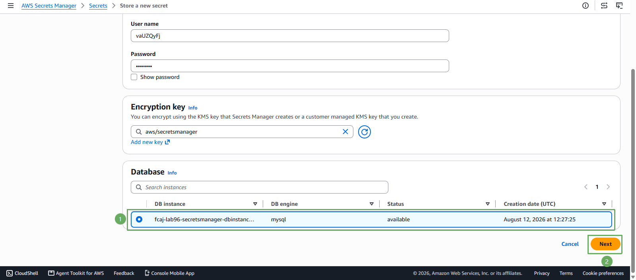Go to previous page of database instances
Screen dimensions: 636x280
coord(586,187)
